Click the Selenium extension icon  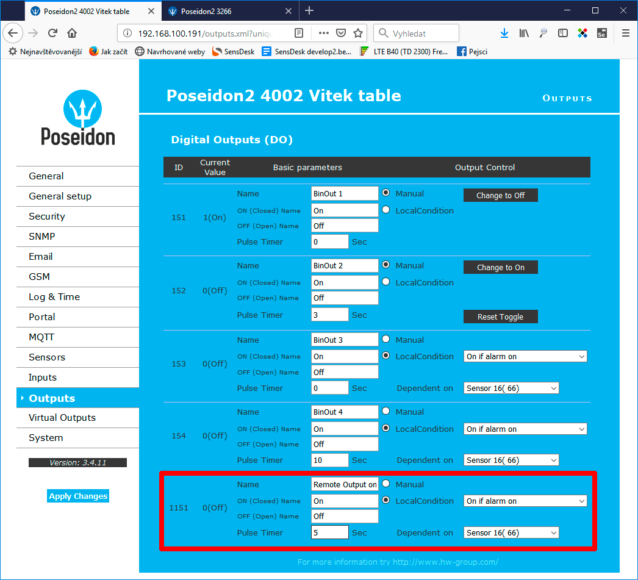[x=602, y=34]
